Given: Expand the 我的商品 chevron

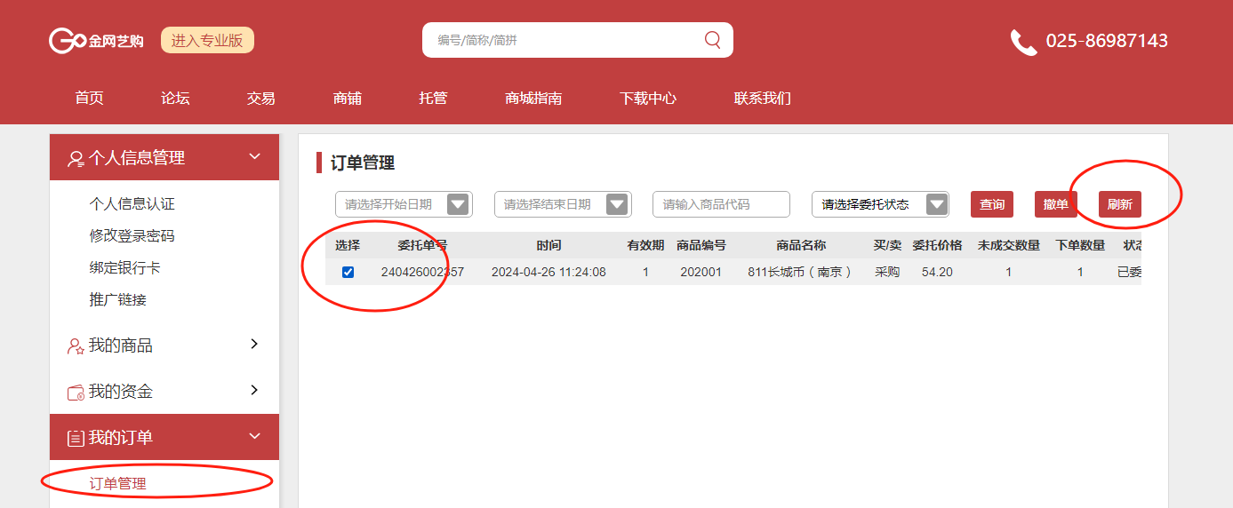Looking at the screenshot, I should [254, 344].
